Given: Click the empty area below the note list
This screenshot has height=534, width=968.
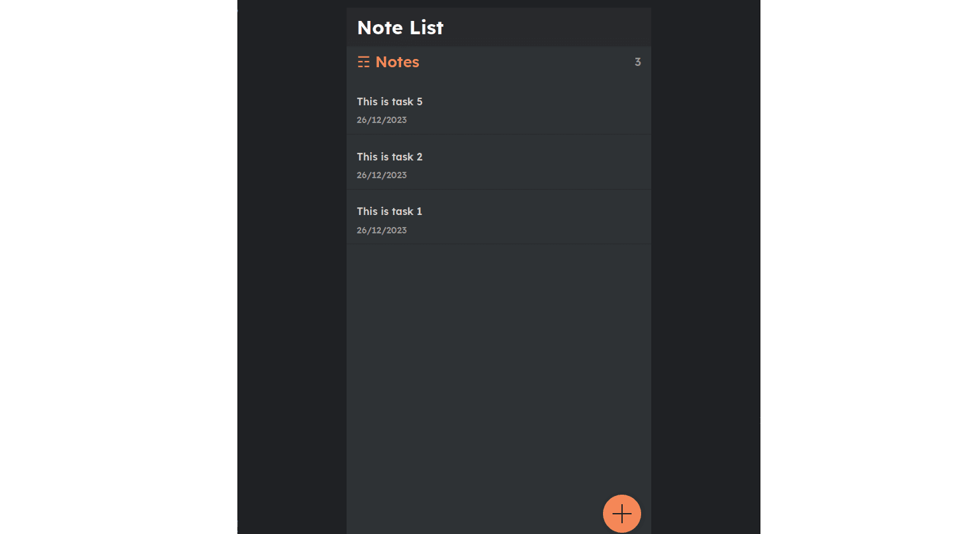Looking at the screenshot, I should pos(498,349).
